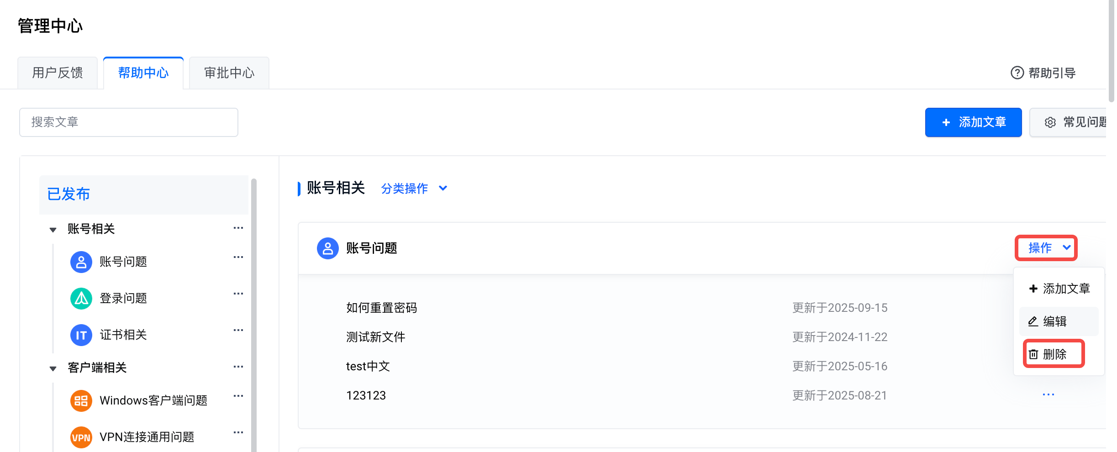Image resolution: width=1117 pixels, height=452 pixels.
Task: Click the sidebar tree scrollbar
Action: 254,315
